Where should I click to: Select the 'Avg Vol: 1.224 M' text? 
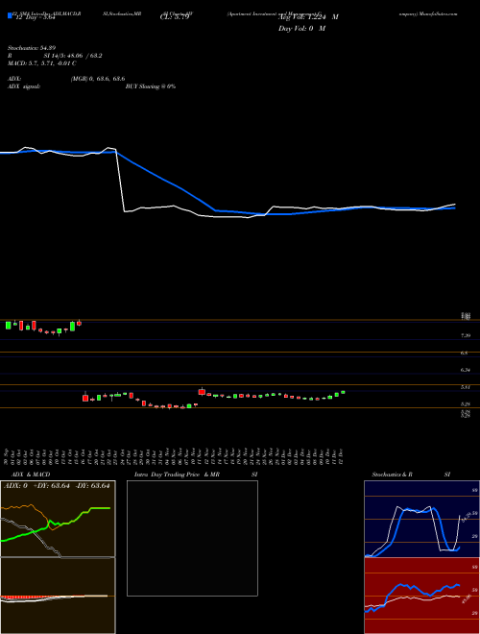[x=308, y=17]
